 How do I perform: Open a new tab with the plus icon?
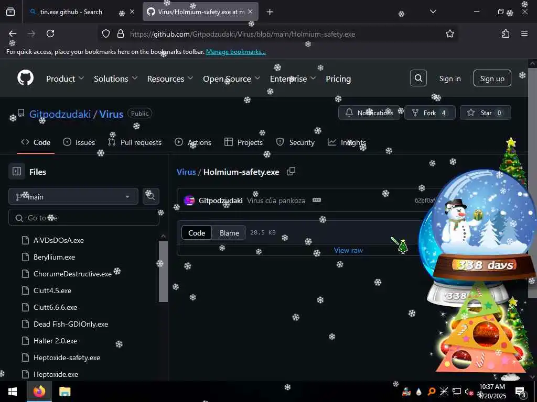coord(270,12)
